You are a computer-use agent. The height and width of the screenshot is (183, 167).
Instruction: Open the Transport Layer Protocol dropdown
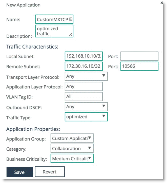click(86, 76)
